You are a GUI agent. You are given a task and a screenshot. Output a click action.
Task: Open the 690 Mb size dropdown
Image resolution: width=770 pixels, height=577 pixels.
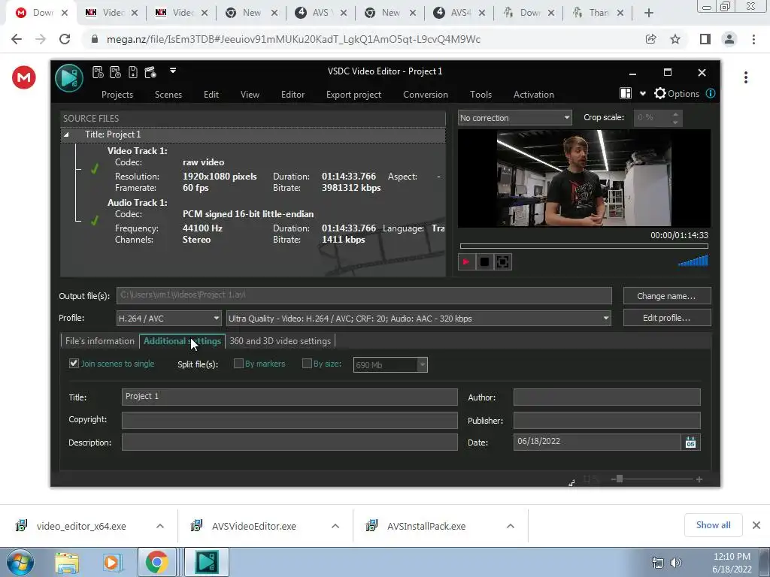(x=422, y=364)
